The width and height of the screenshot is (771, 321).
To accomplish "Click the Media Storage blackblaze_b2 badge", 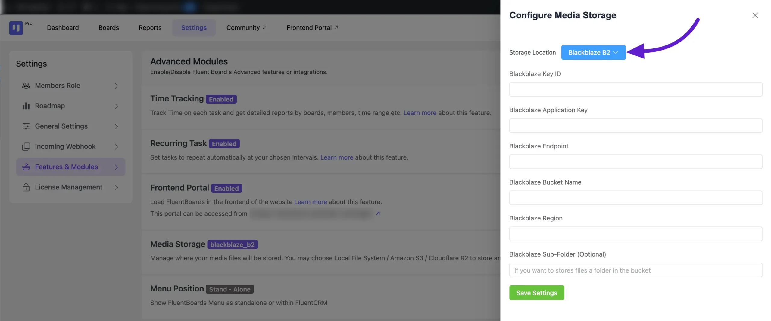I will (x=233, y=245).
